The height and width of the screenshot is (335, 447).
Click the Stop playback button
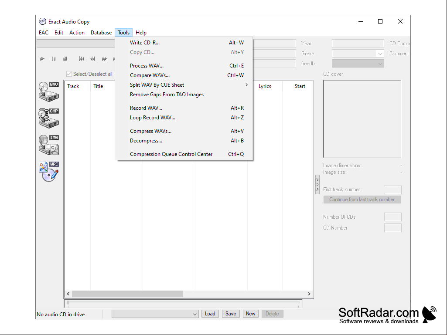point(65,59)
